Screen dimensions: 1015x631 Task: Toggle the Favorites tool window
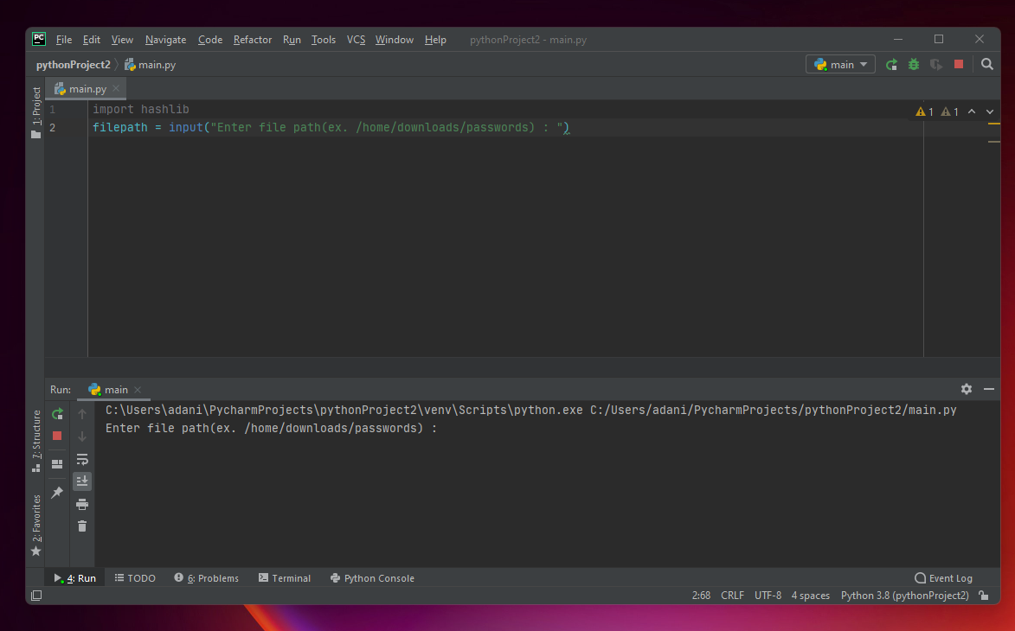[35, 517]
